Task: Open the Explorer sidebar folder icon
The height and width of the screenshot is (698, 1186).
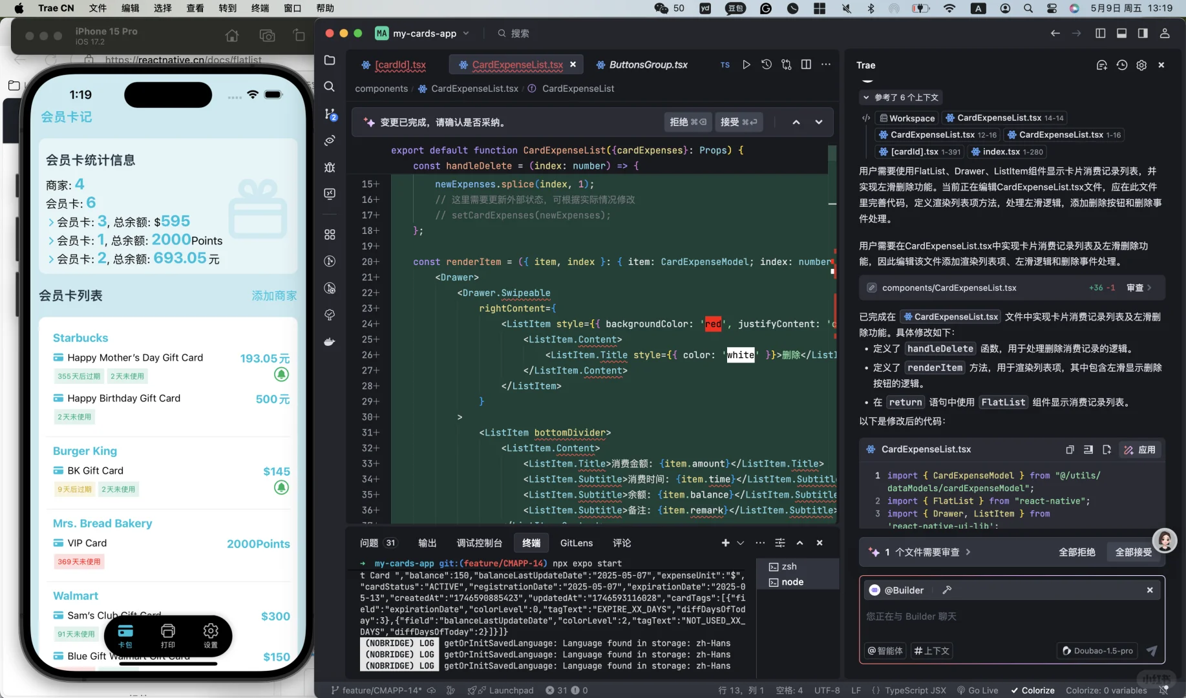Action: [330, 60]
